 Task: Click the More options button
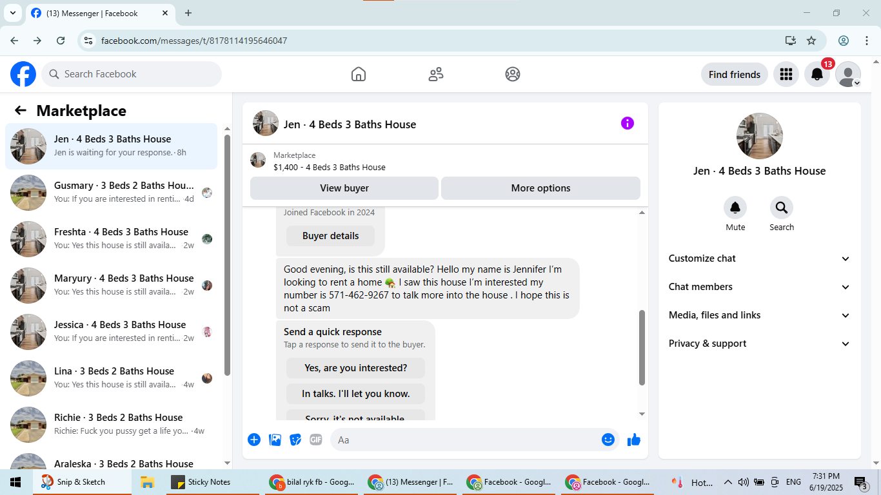pyautogui.click(x=540, y=188)
